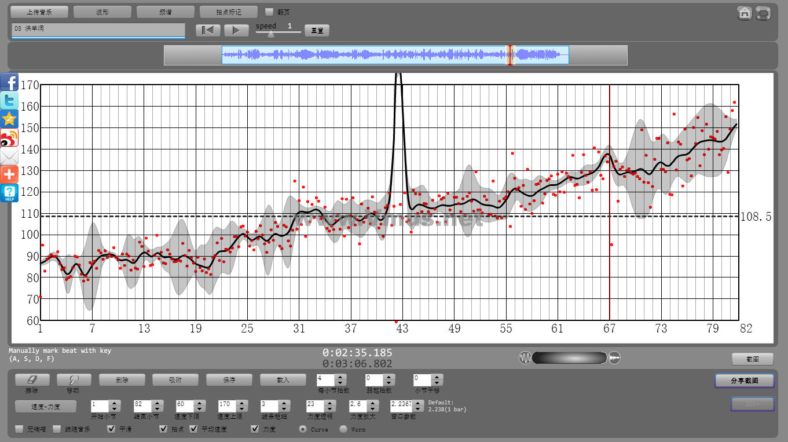Click the 结束小节 field showing 82
The height and width of the screenshot is (442, 788).
point(142,406)
